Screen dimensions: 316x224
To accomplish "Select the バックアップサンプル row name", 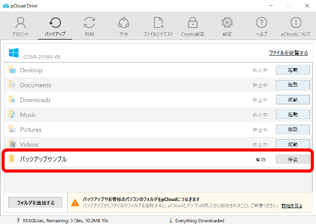I will click(x=43, y=159).
